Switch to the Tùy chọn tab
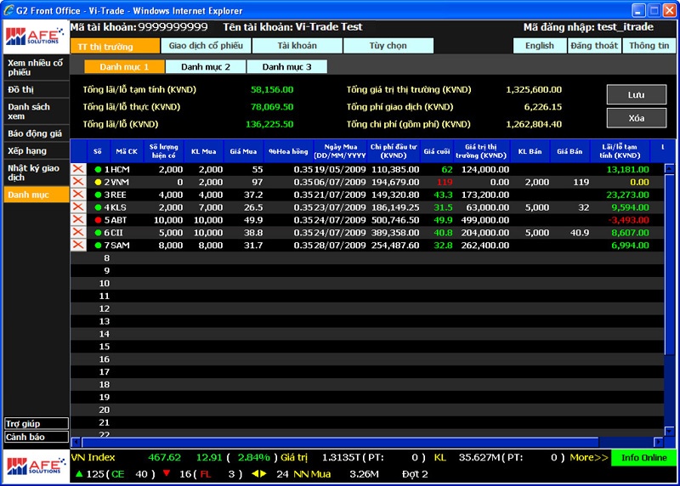This screenshot has height=486, width=680. coord(388,46)
